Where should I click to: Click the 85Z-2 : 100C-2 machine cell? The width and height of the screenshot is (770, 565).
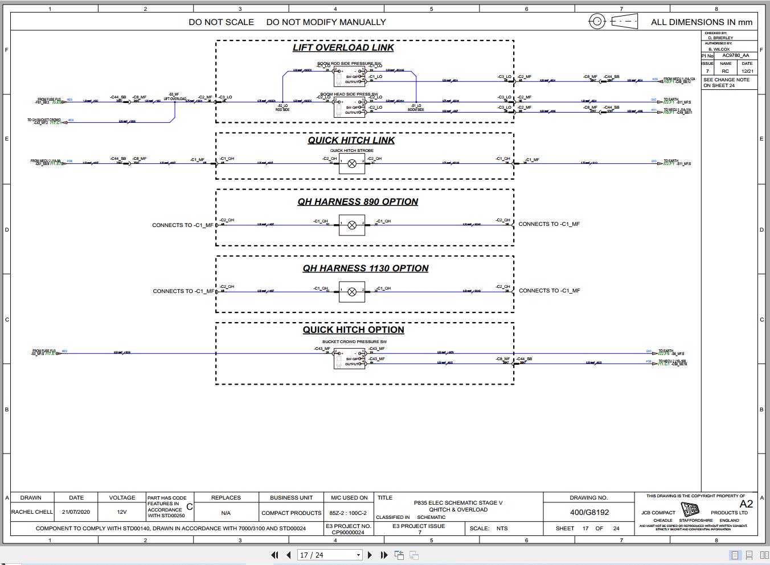click(x=348, y=513)
